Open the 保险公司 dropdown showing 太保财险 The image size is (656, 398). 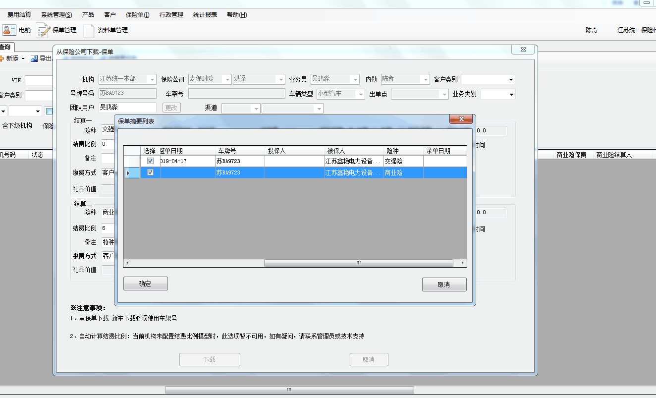[227, 79]
